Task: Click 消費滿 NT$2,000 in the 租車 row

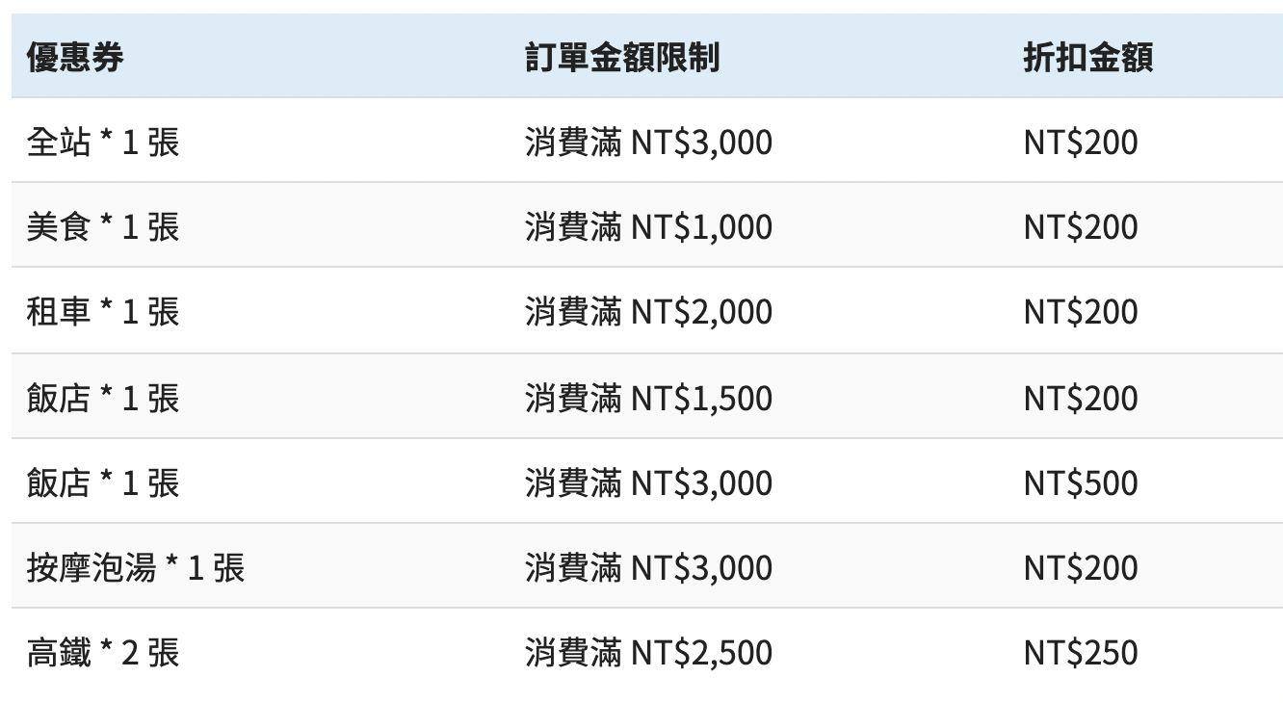Action: click(x=648, y=312)
